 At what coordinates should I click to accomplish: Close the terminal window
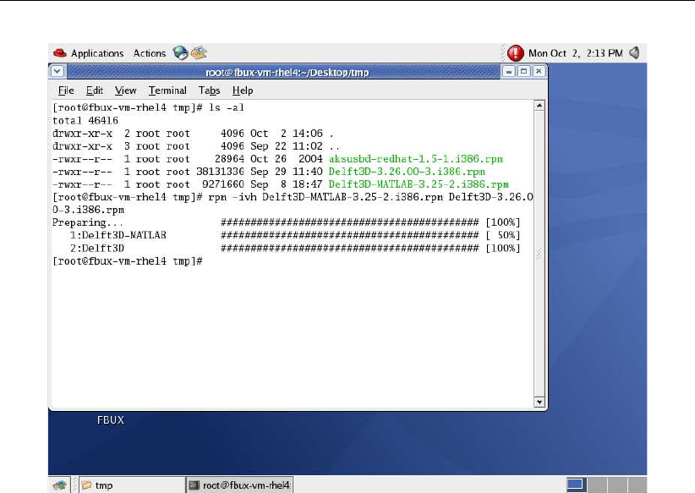pos(539,71)
